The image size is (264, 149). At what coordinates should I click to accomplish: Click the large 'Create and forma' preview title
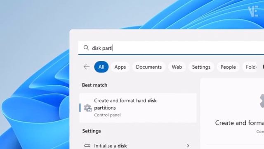(x=239, y=123)
